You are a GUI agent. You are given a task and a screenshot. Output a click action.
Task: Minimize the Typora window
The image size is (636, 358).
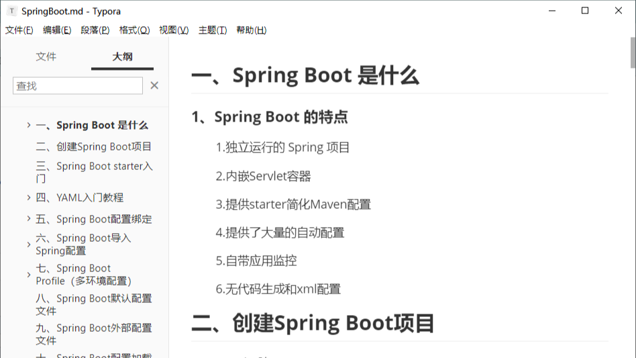point(552,11)
